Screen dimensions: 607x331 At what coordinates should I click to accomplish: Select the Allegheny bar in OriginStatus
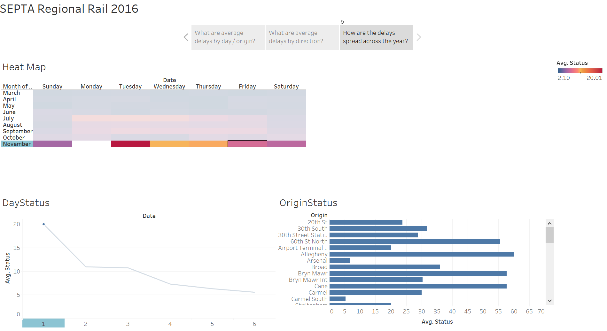coord(421,254)
